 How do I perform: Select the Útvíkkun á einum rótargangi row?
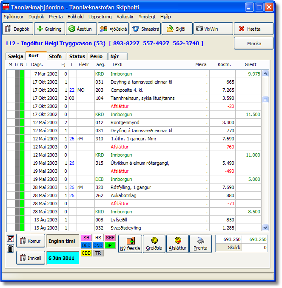[x=134, y=163]
